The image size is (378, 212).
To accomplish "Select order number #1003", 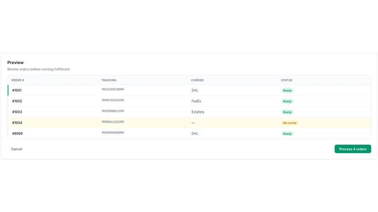I will pyautogui.click(x=17, y=112).
